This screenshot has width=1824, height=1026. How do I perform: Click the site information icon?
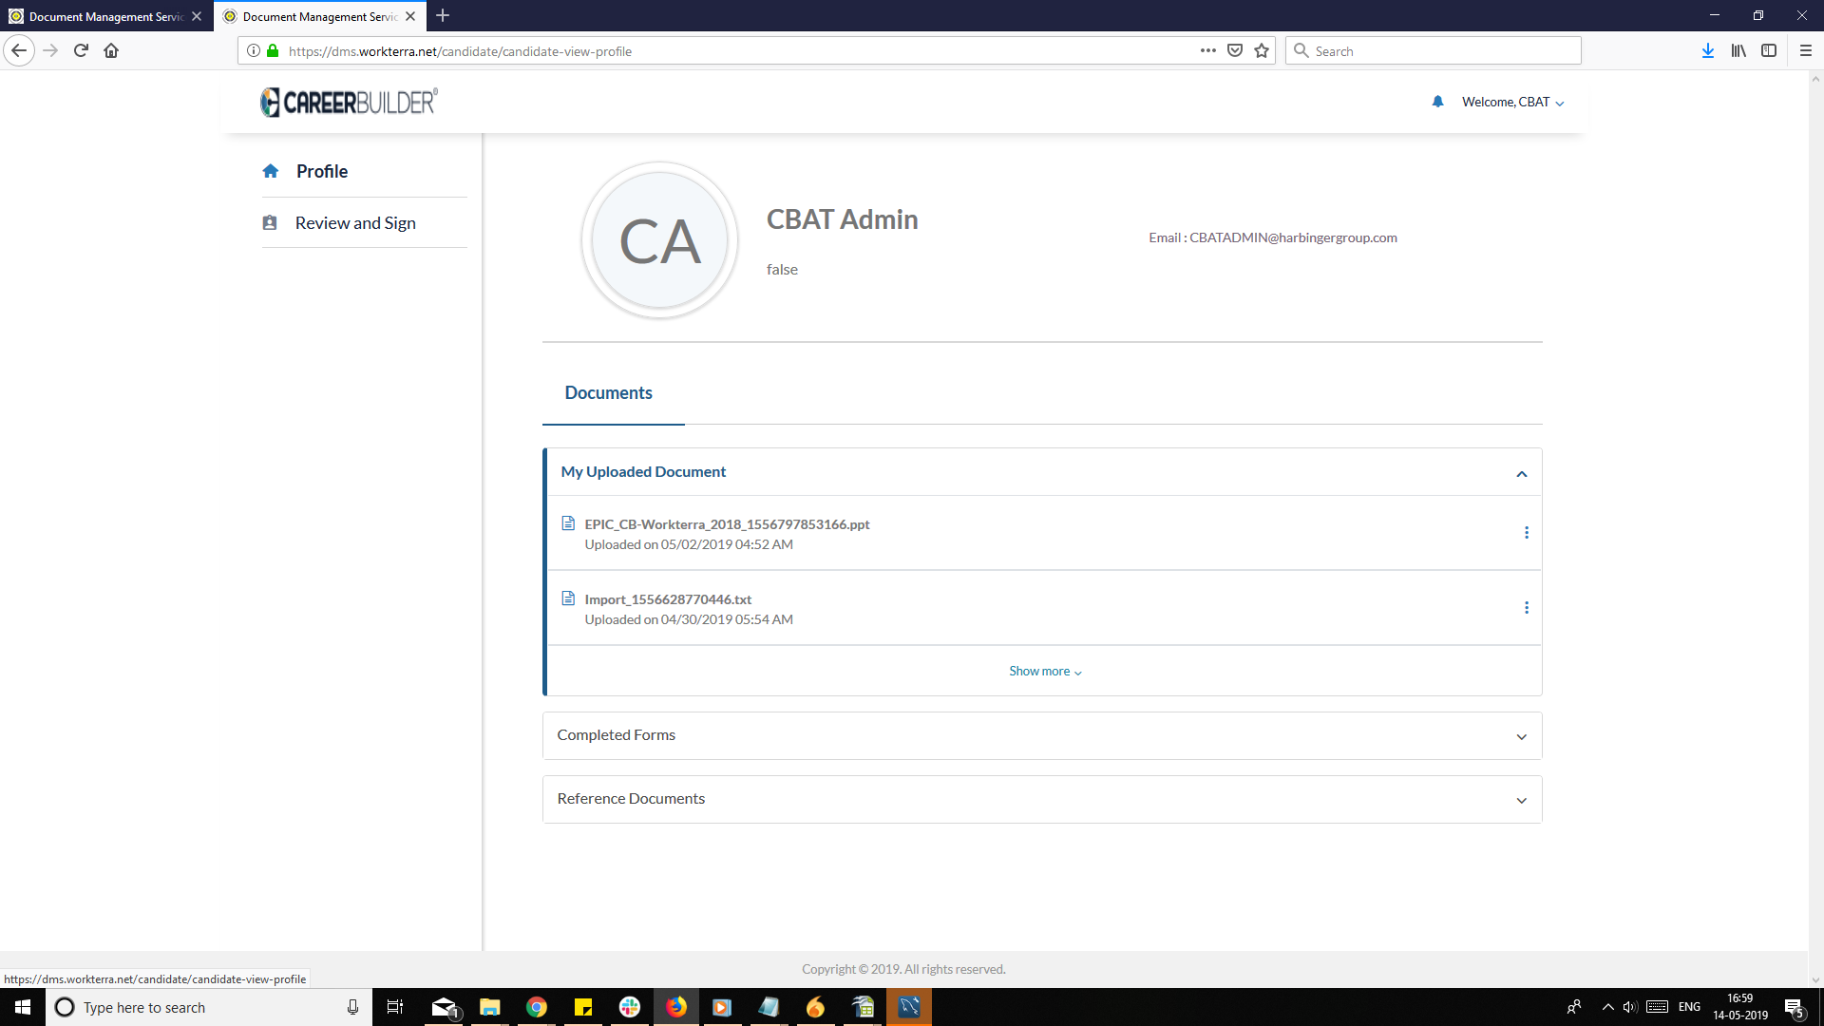point(254,50)
